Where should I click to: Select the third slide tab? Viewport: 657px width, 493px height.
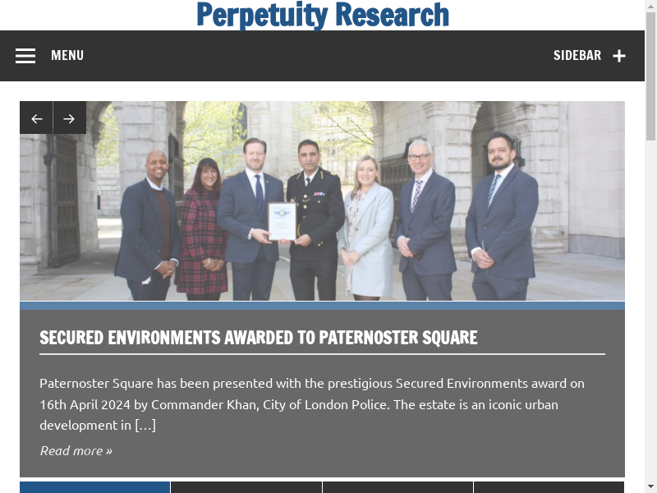pyautogui.click(x=397, y=486)
